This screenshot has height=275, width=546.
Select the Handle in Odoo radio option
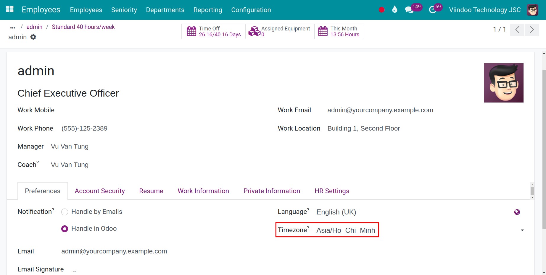65,229
